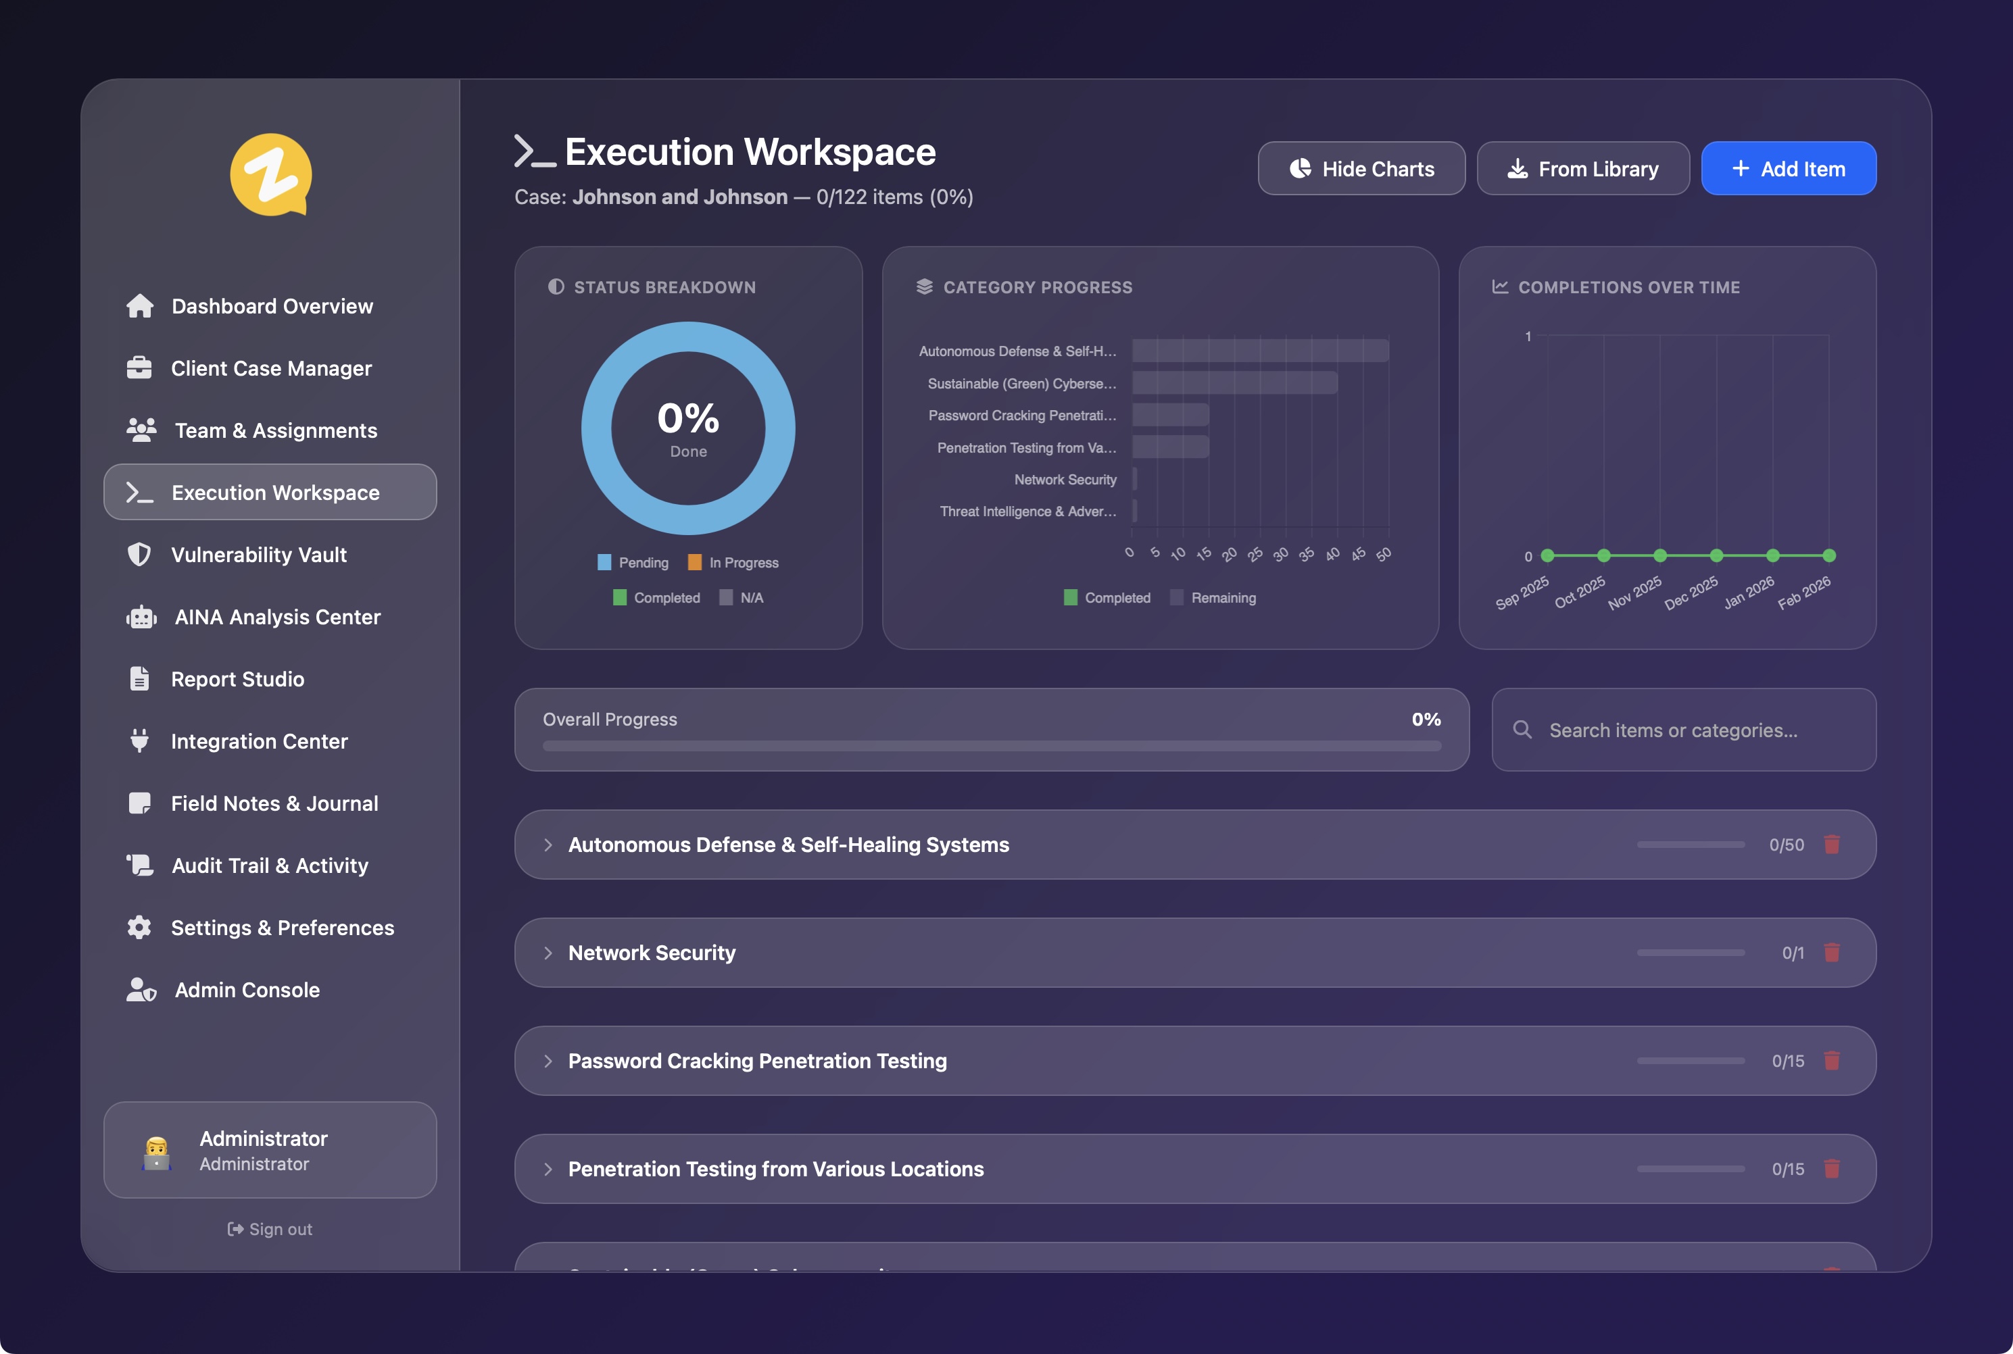The image size is (2013, 1354).
Task: Expand the Autonomous Defense & Self-Healing Systems row
Action: (548, 845)
